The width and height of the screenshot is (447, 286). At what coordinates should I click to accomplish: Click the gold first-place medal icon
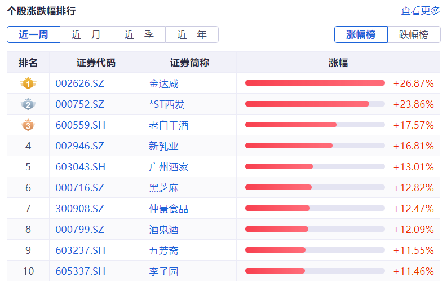click(28, 83)
